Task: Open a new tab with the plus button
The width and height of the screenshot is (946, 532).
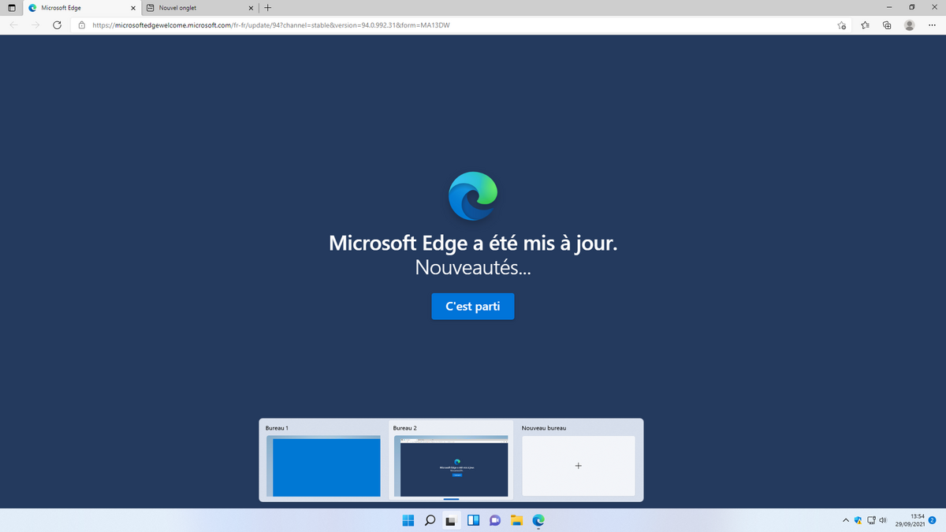Action: (x=268, y=8)
